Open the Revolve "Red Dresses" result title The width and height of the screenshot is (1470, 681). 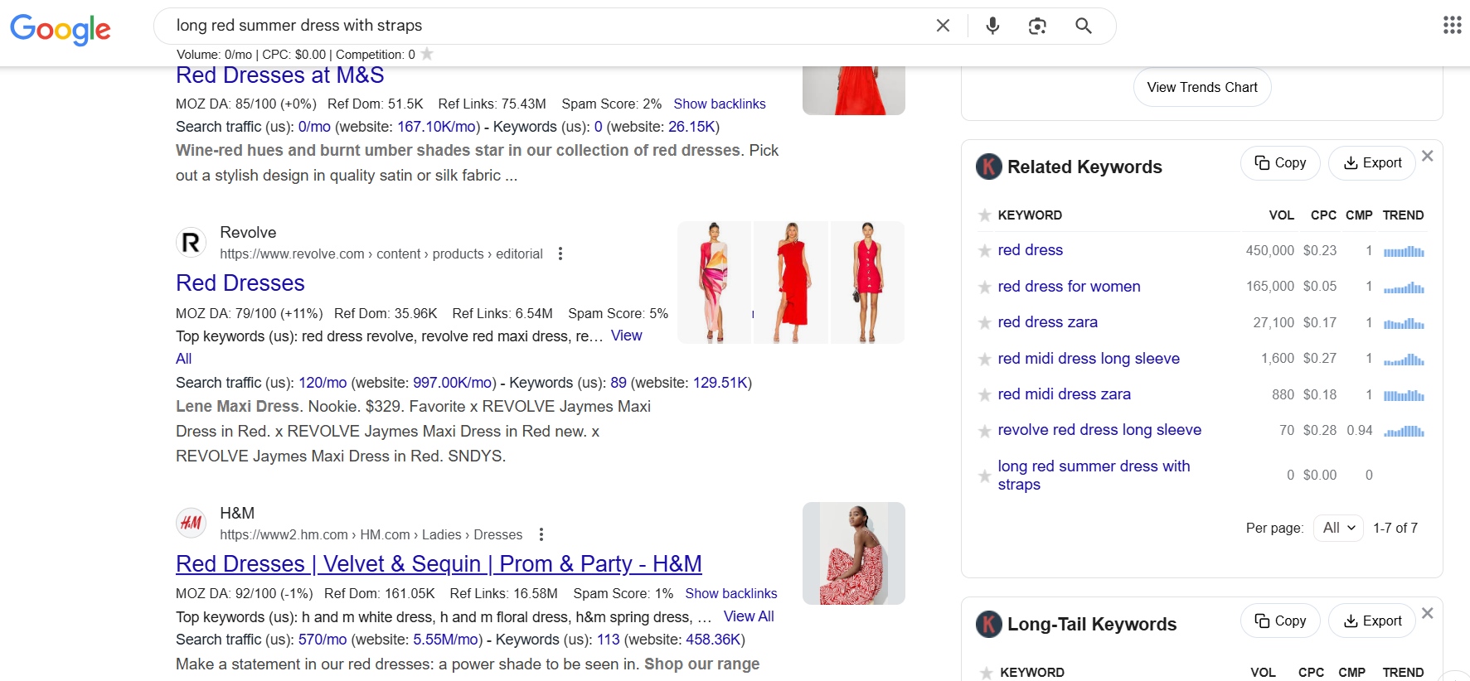click(x=240, y=283)
